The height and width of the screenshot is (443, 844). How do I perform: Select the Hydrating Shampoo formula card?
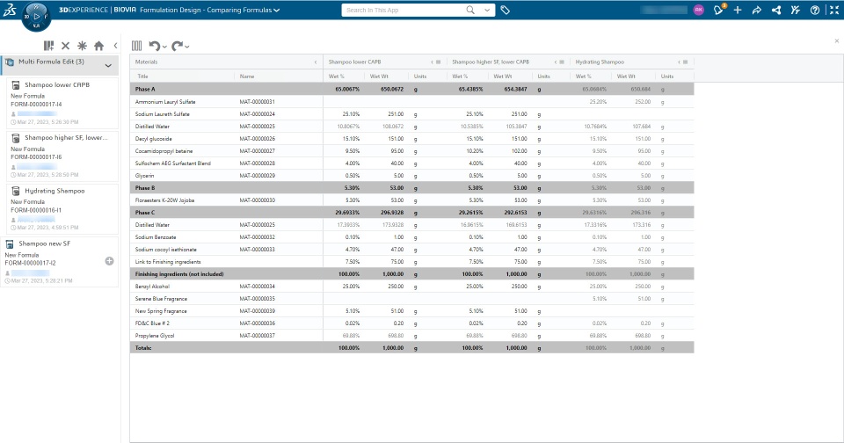[x=62, y=208]
